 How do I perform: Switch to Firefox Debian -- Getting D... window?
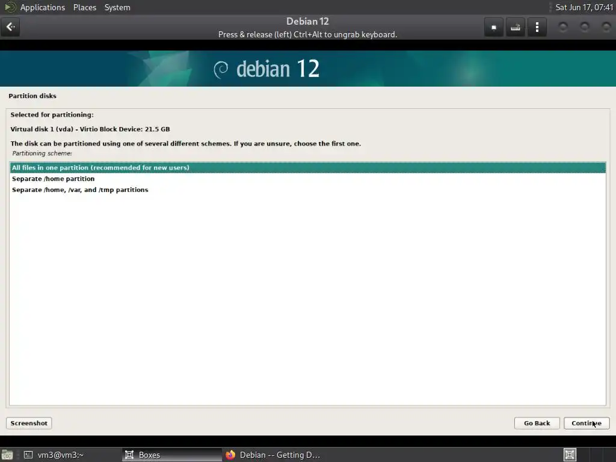tap(273, 455)
